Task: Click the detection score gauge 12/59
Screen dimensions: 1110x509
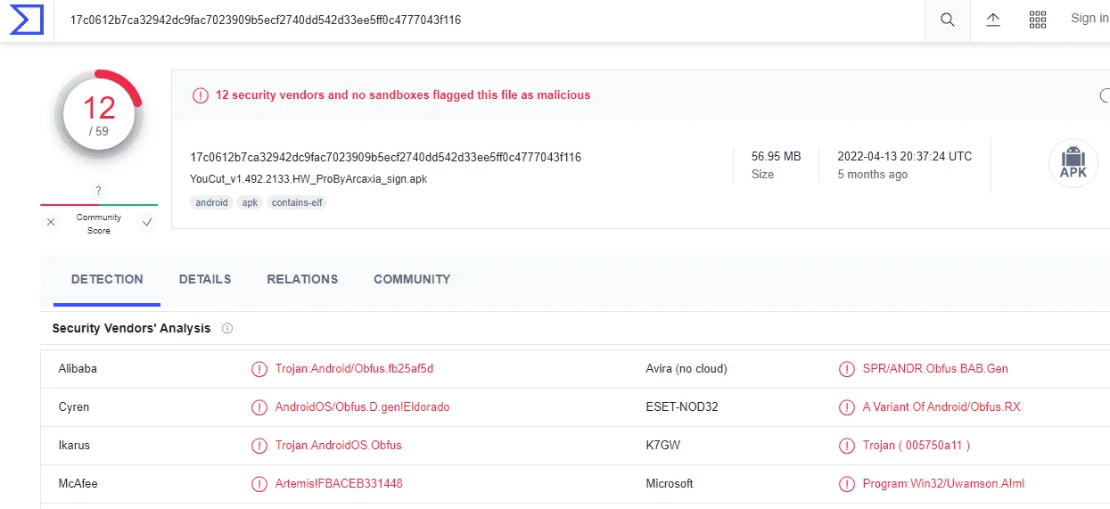Action: (98, 113)
